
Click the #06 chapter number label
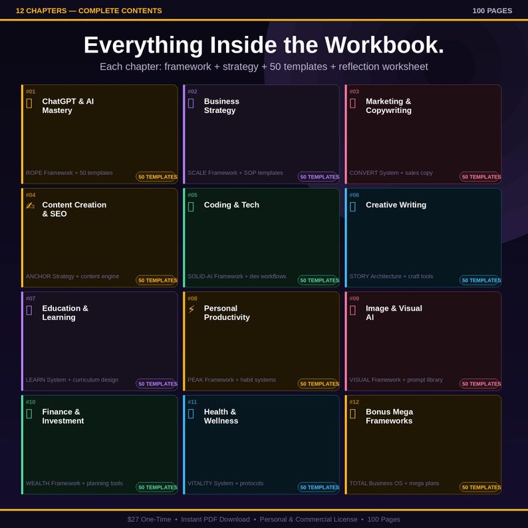[x=354, y=195]
